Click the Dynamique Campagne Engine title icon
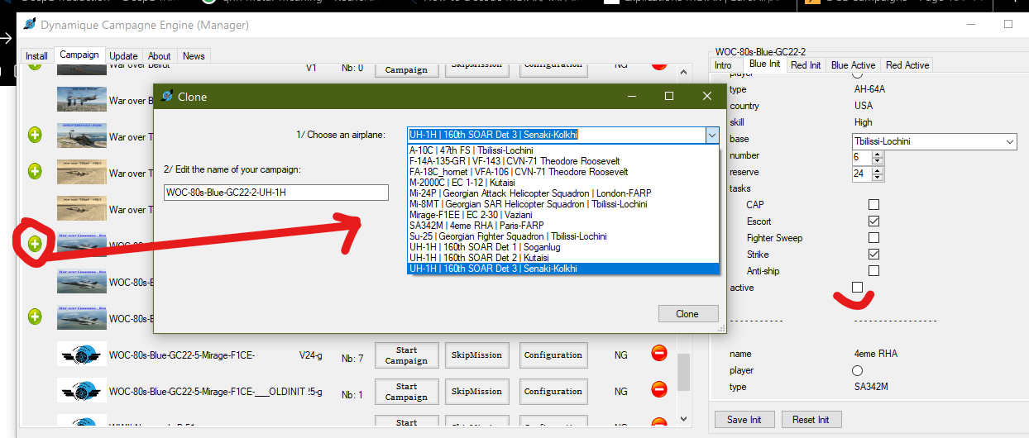1029x438 pixels. (29, 25)
